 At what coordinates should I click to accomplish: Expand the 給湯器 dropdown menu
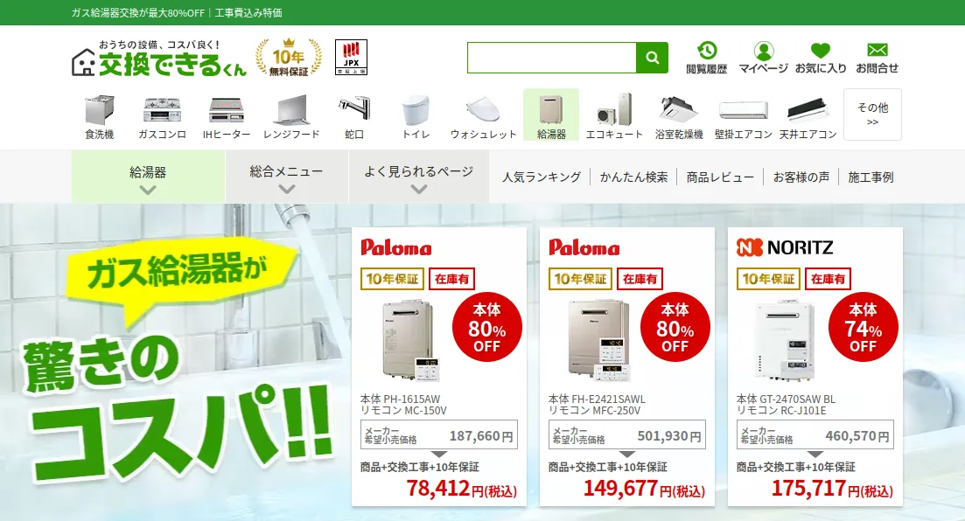[x=148, y=177]
